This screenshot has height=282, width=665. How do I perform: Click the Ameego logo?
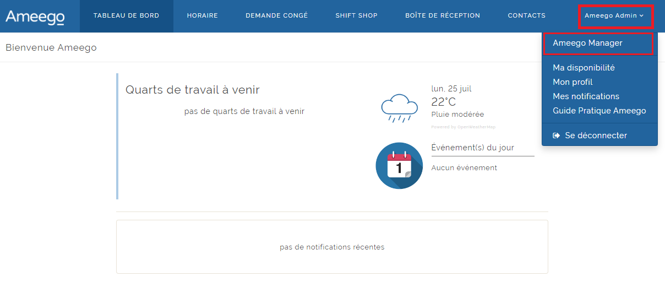click(35, 17)
